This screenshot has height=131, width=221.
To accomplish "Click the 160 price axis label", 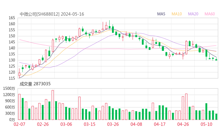I will click(12, 24).
